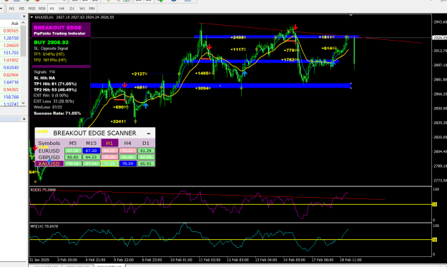The image size is (447, 267).
Task: Click the 18 Feb 11:00 time axis label
Action: (350, 260)
